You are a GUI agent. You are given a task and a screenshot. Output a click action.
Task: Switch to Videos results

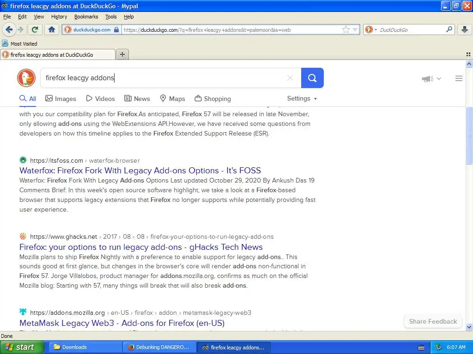pos(100,99)
